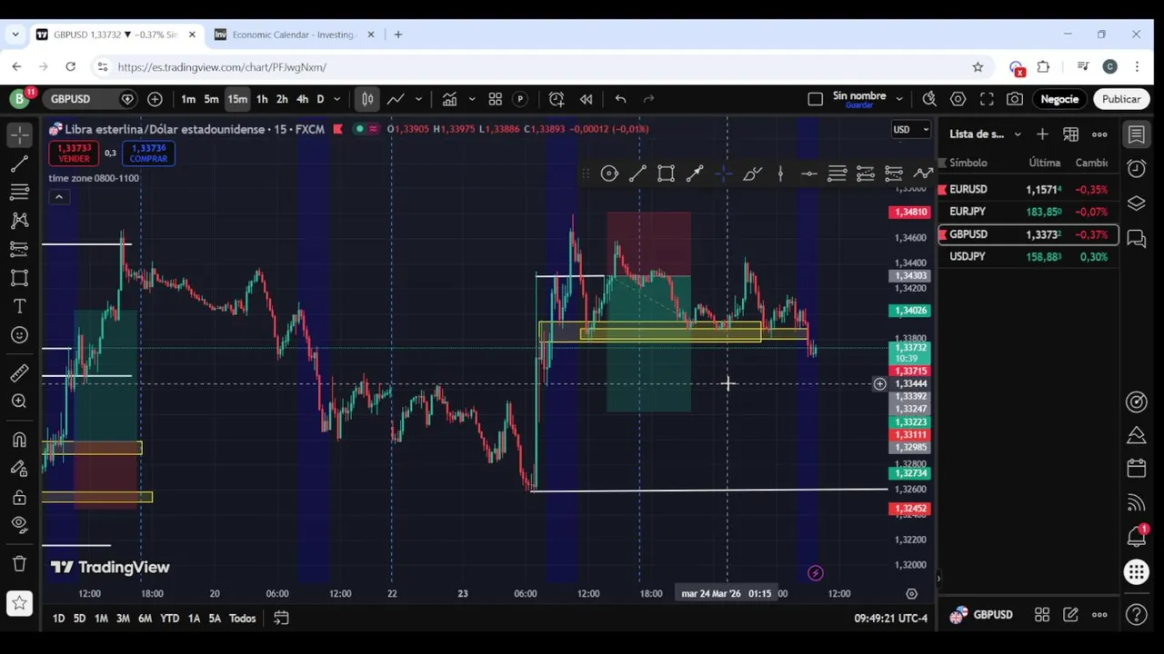The height and width of the screenshot is (654, 1164).
Task: Expand the indicators favorites dropdown
Action: pyautogui.click(x=472, y=99)
